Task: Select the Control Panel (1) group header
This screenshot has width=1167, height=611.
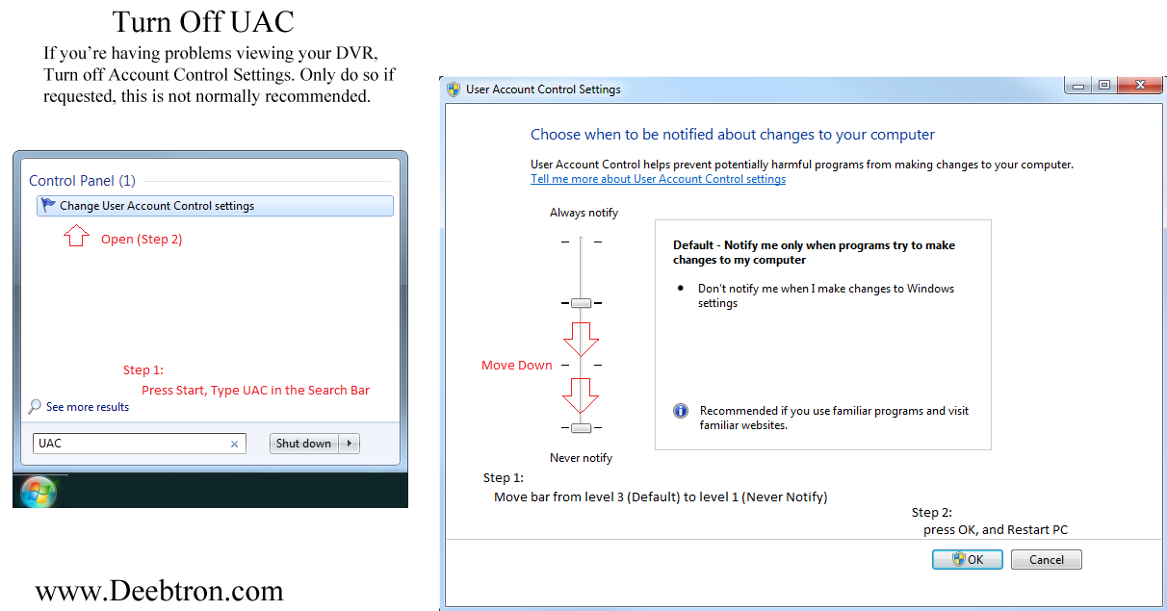Action: click(x=82, y=181)
